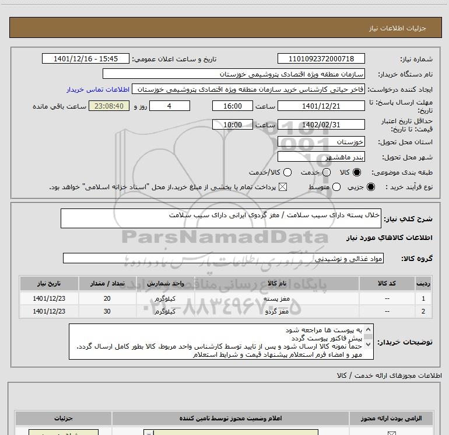Click date 1401/12/23 in مغز گردو row
The height and width of the screenshot is (435, 449).
coord(49,311)
